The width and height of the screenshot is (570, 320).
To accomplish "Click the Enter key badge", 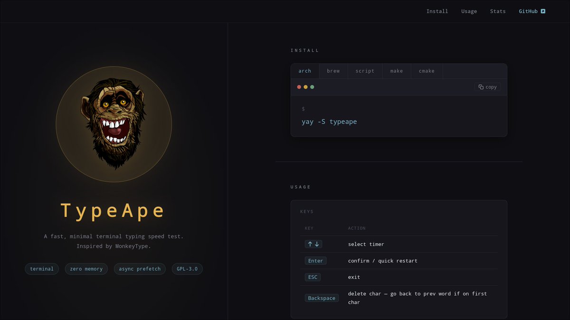I will tap(315, 261).
